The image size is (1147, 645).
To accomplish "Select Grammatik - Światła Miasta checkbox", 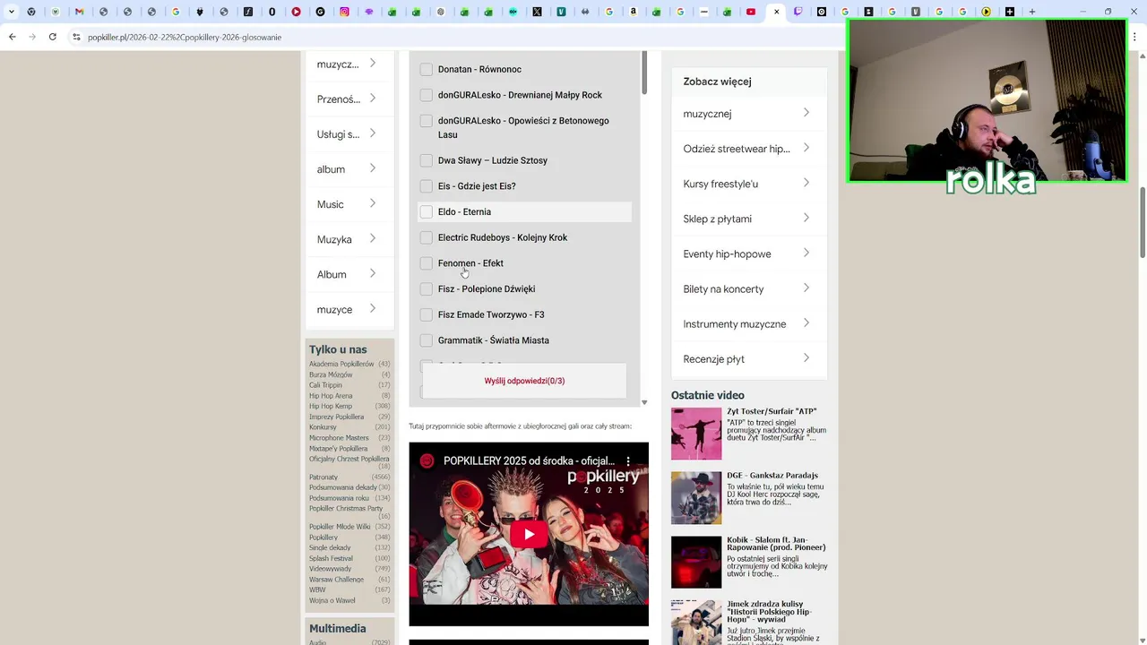I will (427, 340).
